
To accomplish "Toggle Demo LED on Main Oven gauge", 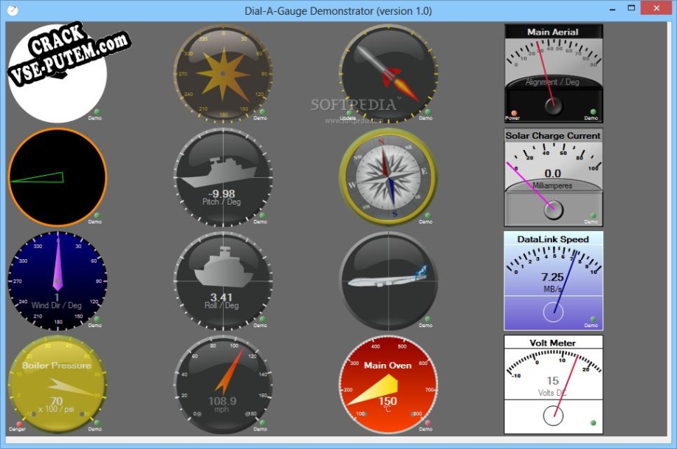I will 427,423.
